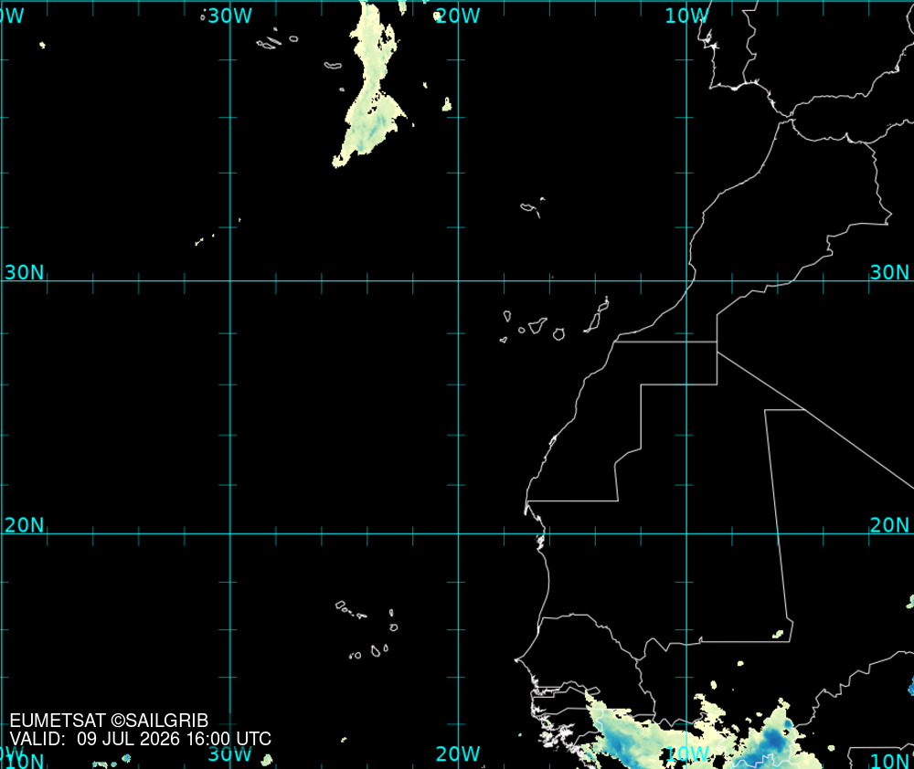Click the 30N latitude label on right
The image size is (914, 769).
click(x=889, y=272)
